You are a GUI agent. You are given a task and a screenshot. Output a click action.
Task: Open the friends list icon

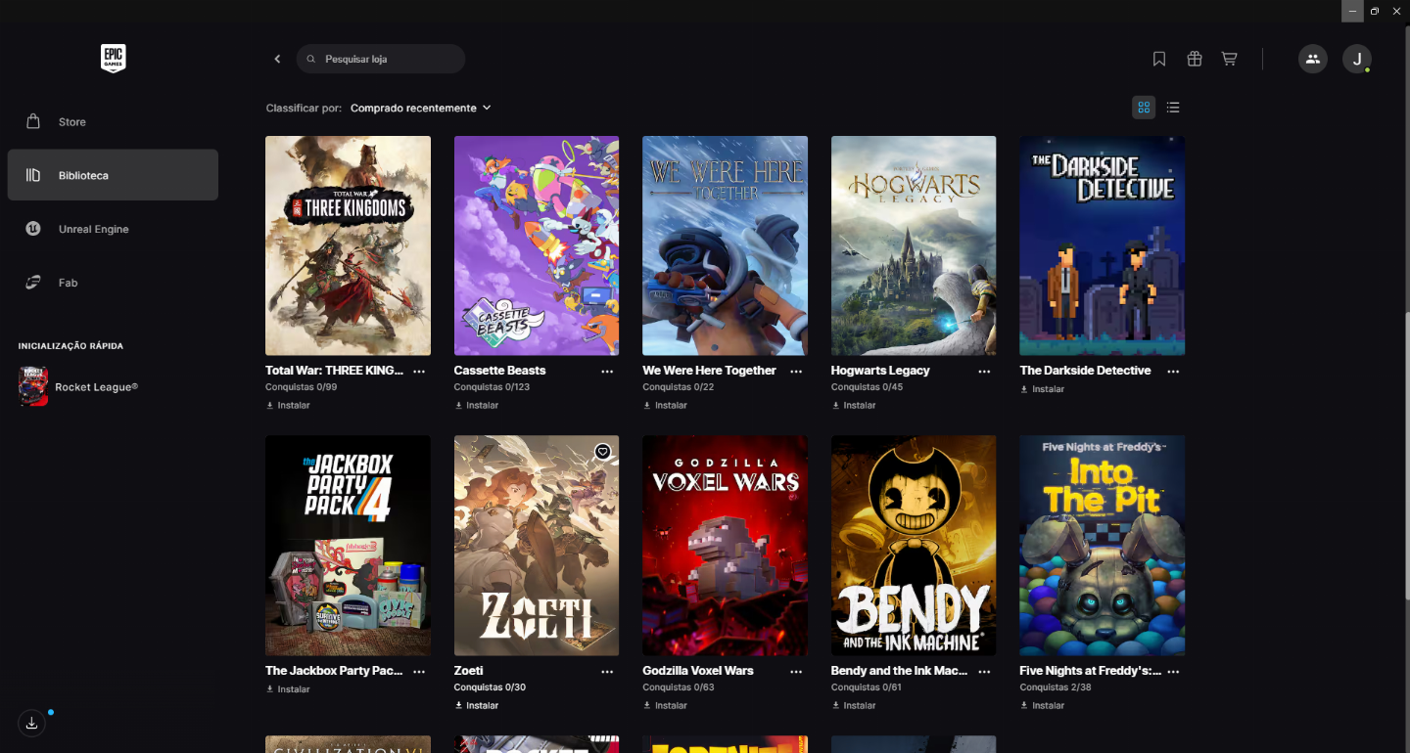pyautogui.click(x=1313, y=59)
